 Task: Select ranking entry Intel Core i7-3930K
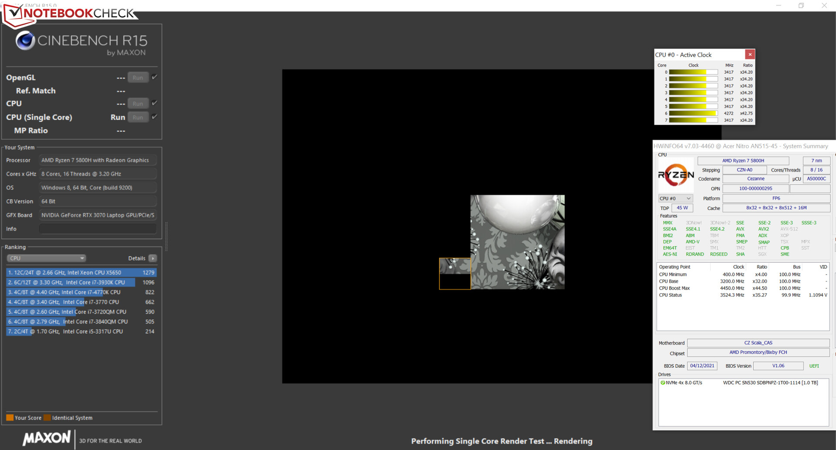[81, 282]
